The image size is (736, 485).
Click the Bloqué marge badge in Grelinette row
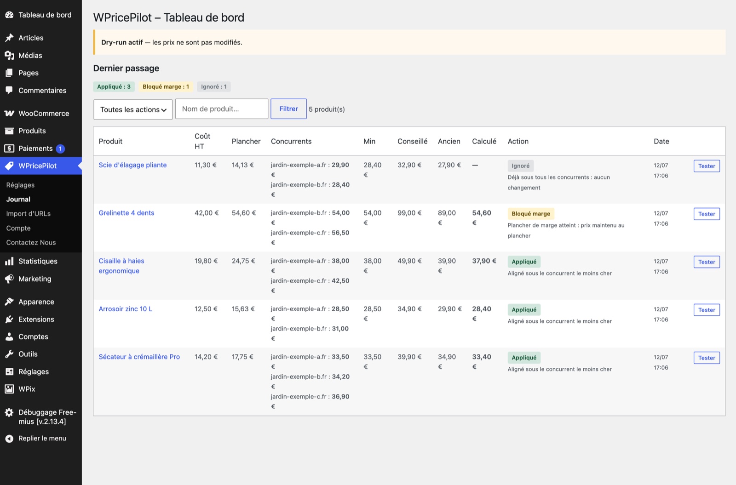531,214
